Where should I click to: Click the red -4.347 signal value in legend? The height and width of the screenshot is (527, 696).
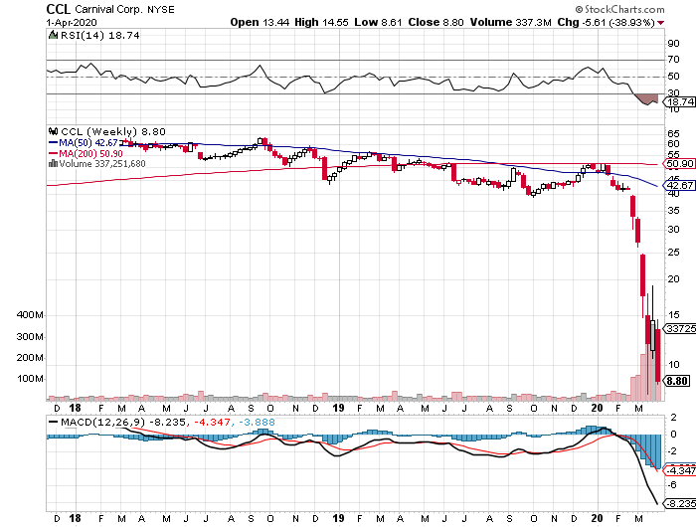tap(212, 422)
